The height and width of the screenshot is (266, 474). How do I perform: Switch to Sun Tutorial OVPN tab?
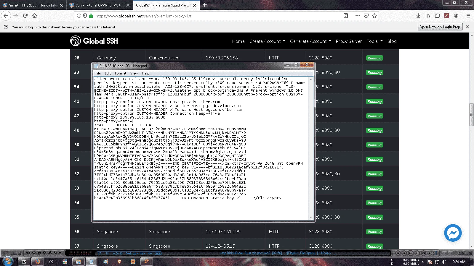point(99,5)
